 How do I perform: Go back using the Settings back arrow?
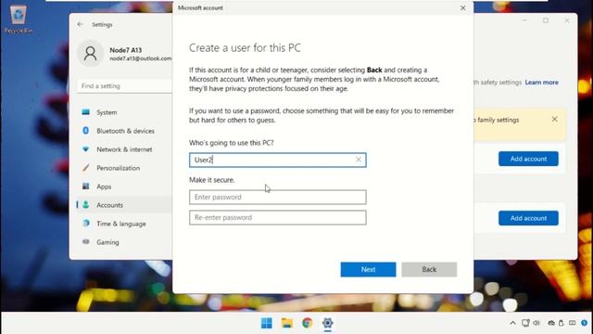click(80, 24)
